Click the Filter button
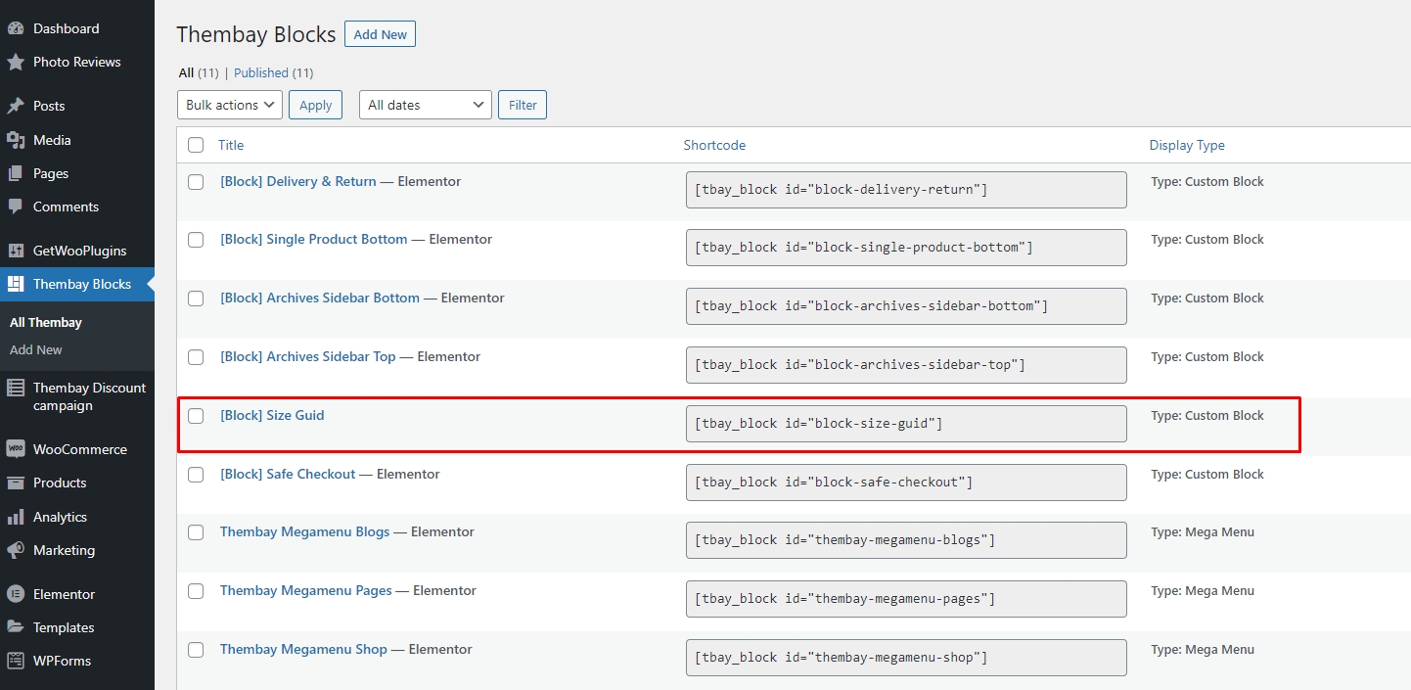Screen dimensions: 1411x690 click(x=523, y=105)
